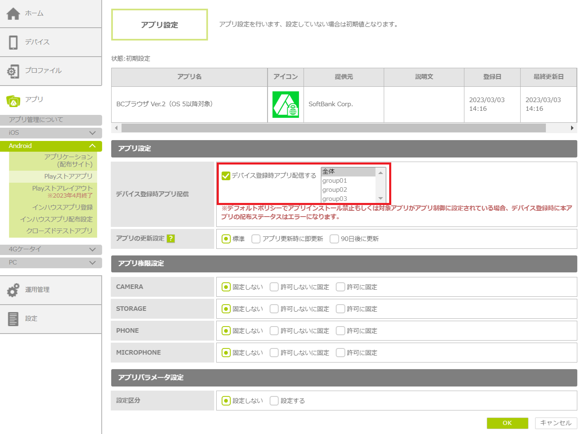Viewport: 579px width, 434px height.
Task: Collapse the Android sidebar section
Action: (x=92, y=146)
